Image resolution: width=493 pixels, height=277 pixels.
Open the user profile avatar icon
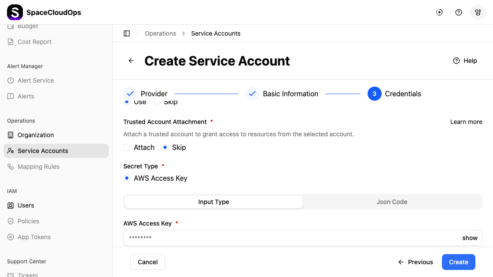click(478, 12)
